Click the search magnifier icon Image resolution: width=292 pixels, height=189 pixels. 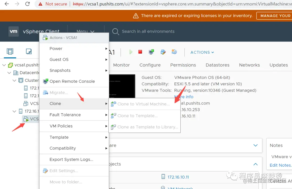116,31
